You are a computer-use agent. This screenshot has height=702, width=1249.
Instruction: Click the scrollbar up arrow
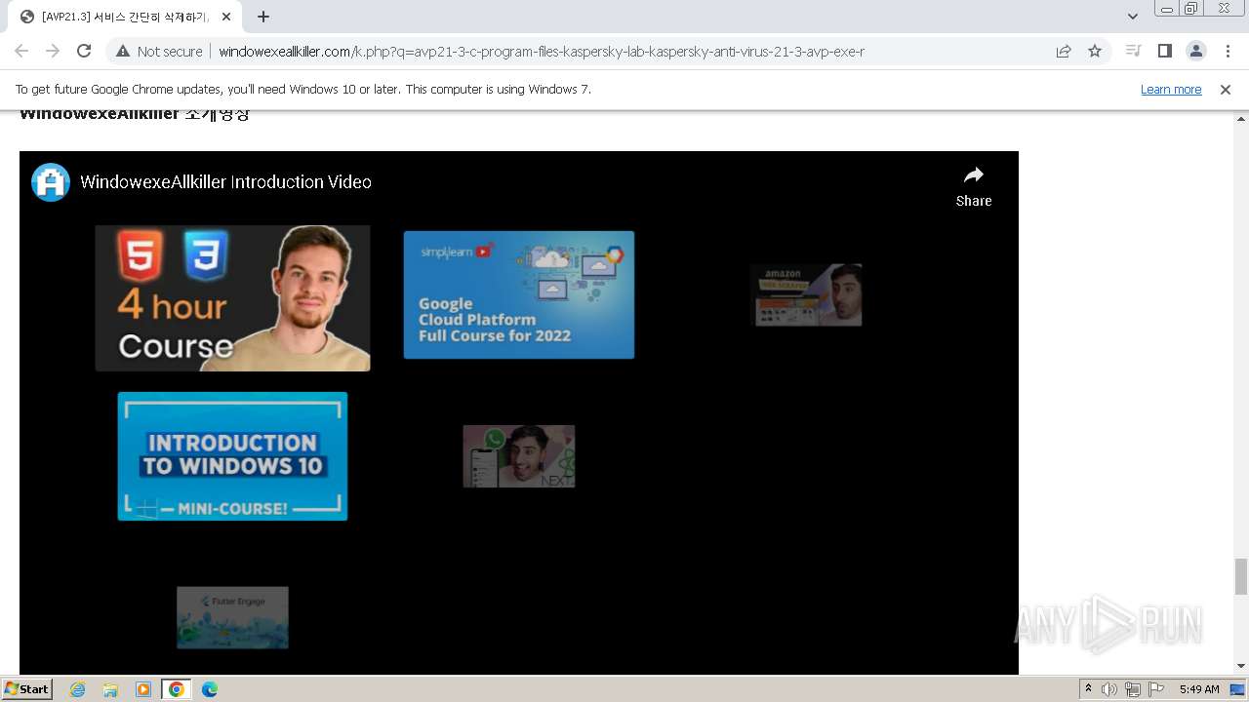pos(1241,119)
